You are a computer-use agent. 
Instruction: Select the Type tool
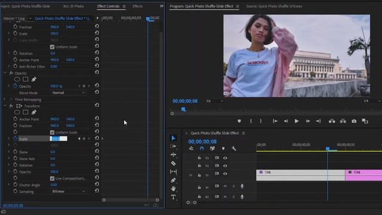[x=173, y=197]
